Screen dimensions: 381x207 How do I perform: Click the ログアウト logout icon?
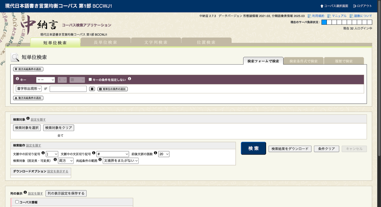coord(355,6)
